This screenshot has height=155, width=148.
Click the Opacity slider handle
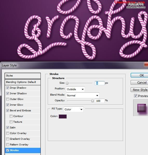pyautogui.click(x=92, y=101)
